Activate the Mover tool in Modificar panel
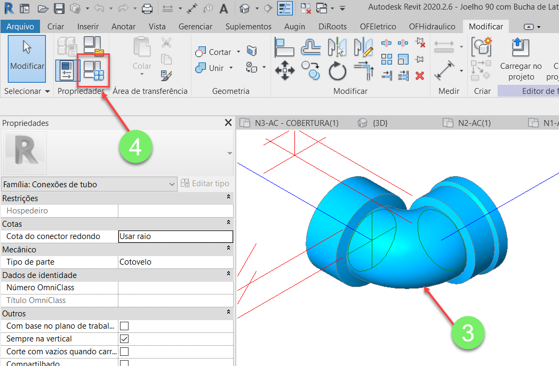This screenshot has height=366, width=559. coord(285,71)
